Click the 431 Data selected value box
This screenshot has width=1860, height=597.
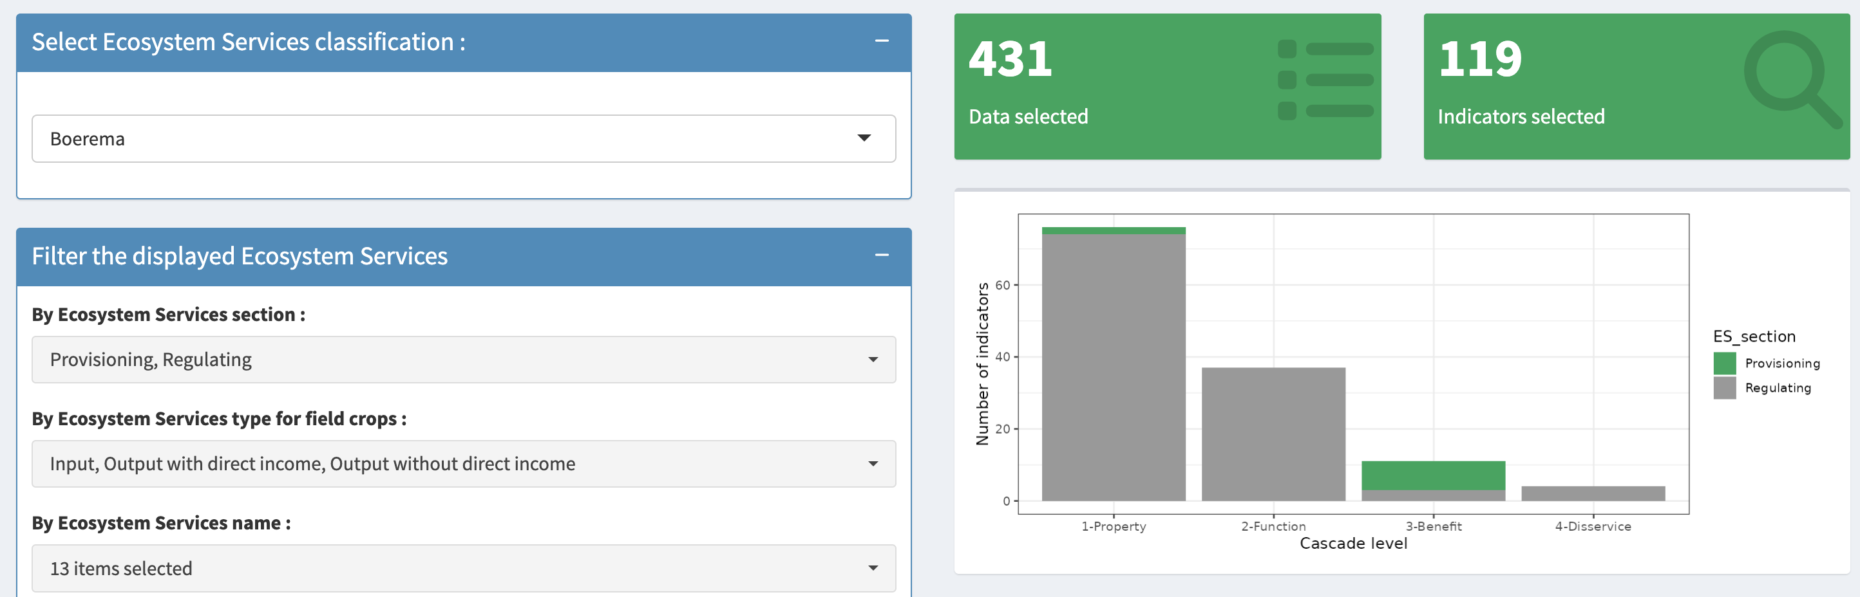(1168, 86)
